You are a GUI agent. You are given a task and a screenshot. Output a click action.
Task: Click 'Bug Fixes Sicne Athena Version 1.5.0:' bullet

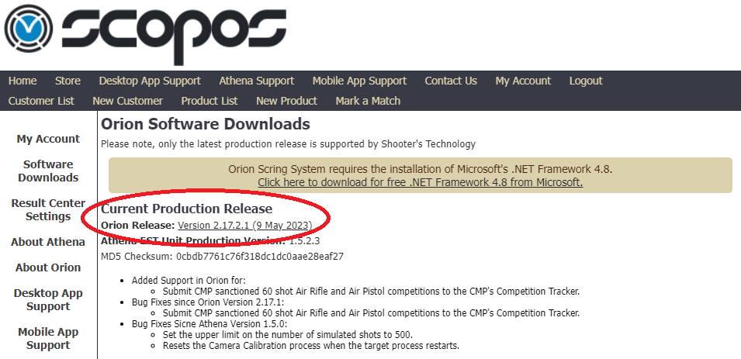tap(209, 323)
